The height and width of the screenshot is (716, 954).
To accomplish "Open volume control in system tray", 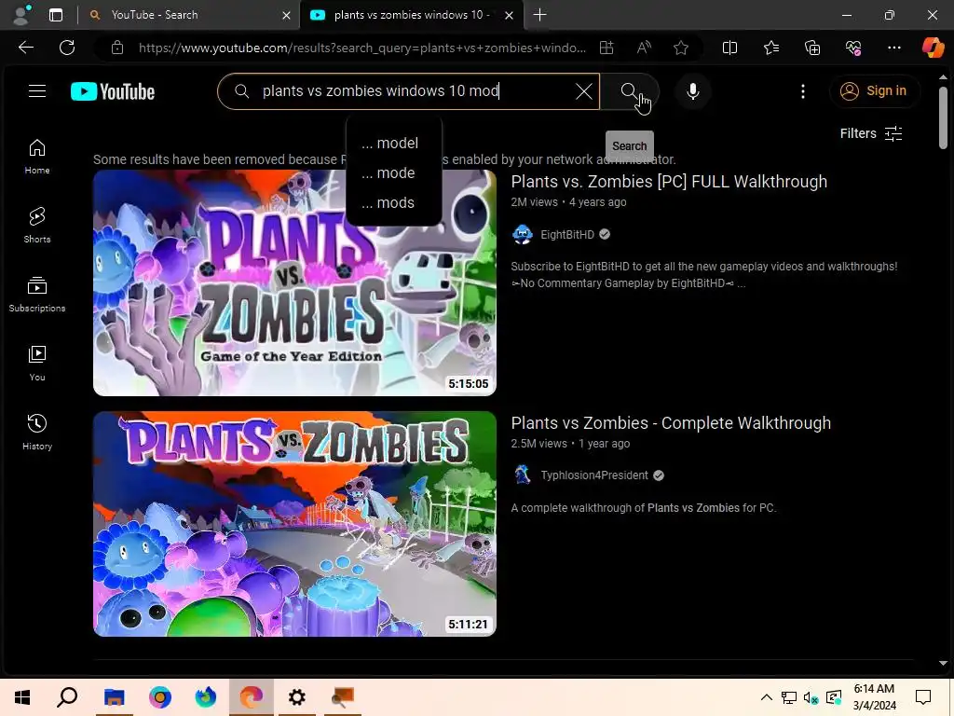I will (x=811, y=697).
